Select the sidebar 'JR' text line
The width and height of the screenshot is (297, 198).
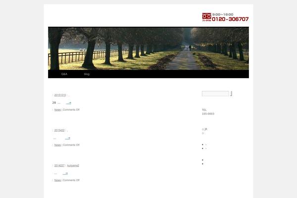pos(204,129)
